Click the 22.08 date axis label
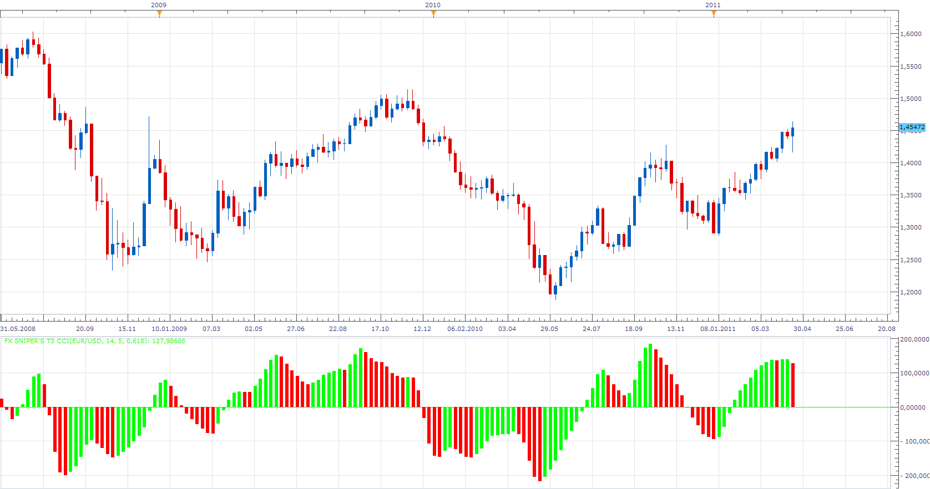This screenshot has width=930, height=489. click(x=338, y=329)
